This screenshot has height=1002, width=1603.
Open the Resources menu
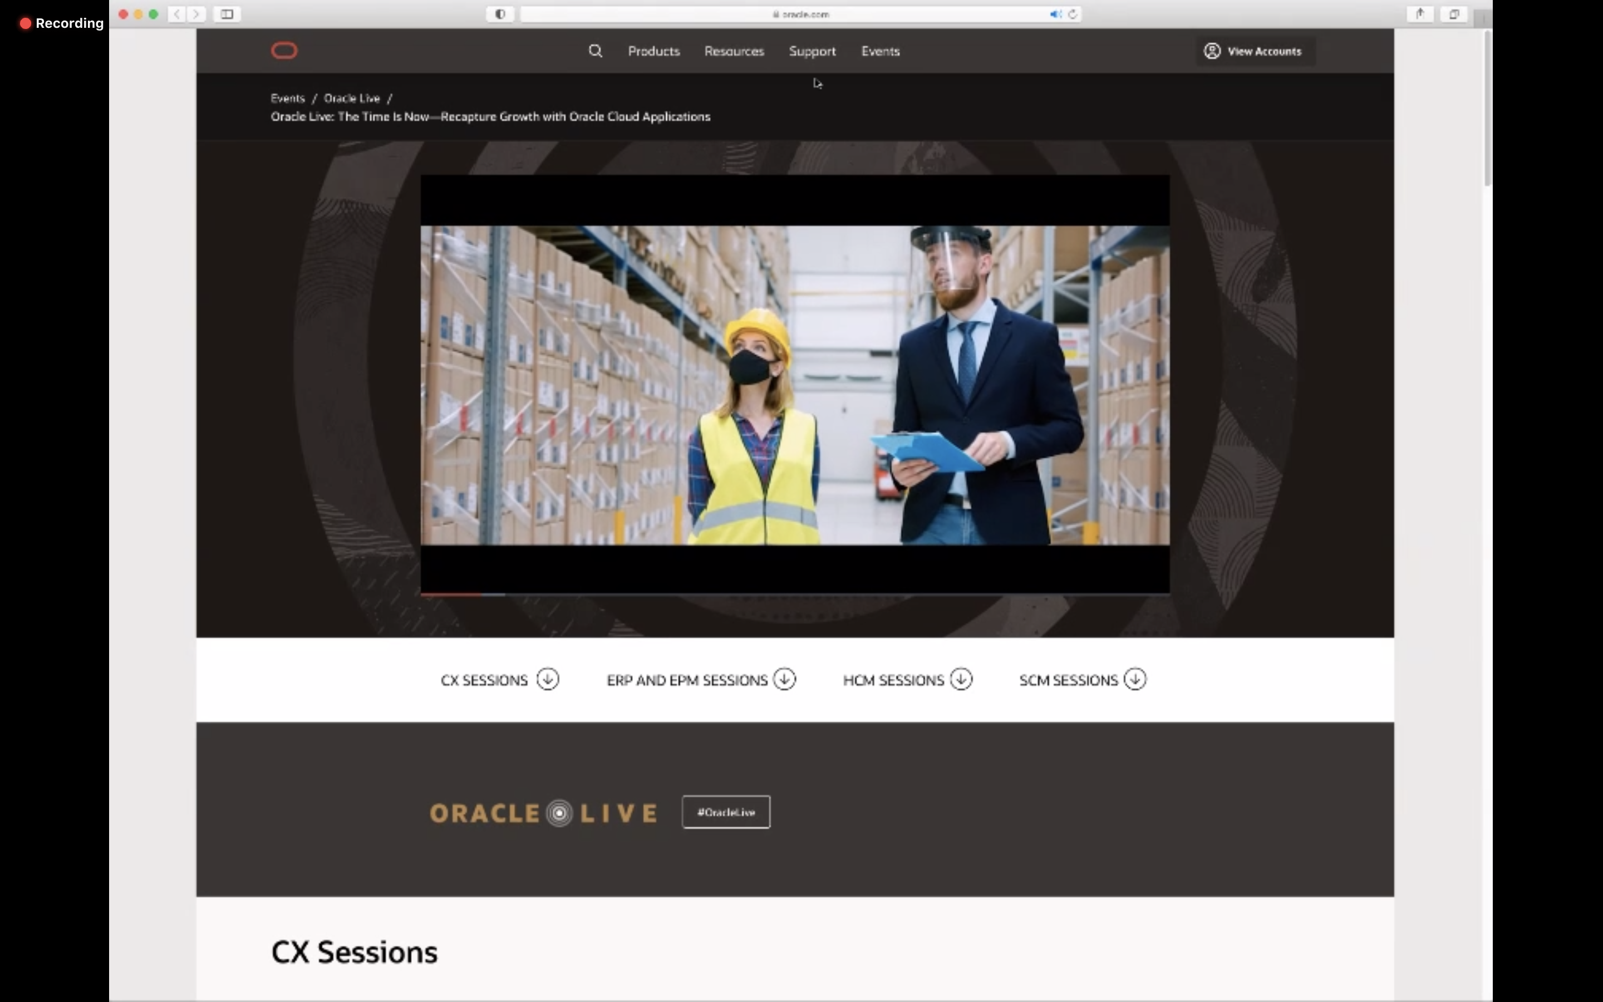coord(734,51)
